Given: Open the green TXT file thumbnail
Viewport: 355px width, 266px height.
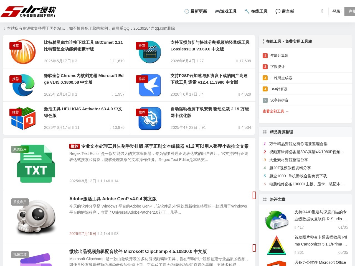Looking at the screenshot, I should (x=36, y=163).
